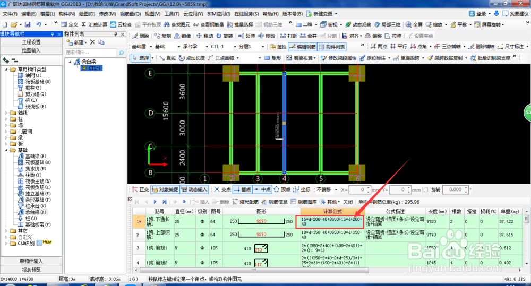531x286 pixels.
Task: Open CTL-1 component name dropdown
Action: pyautogui.click(x=235, y=47)
